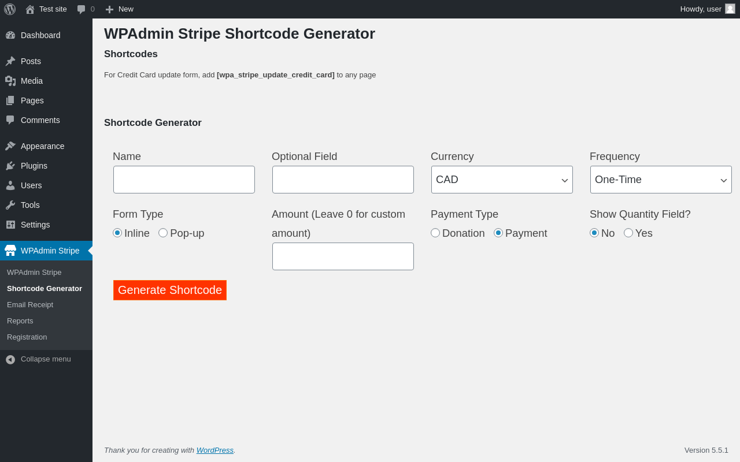
Task: Click the Plugins plug icon
Action: pos(10,166)
